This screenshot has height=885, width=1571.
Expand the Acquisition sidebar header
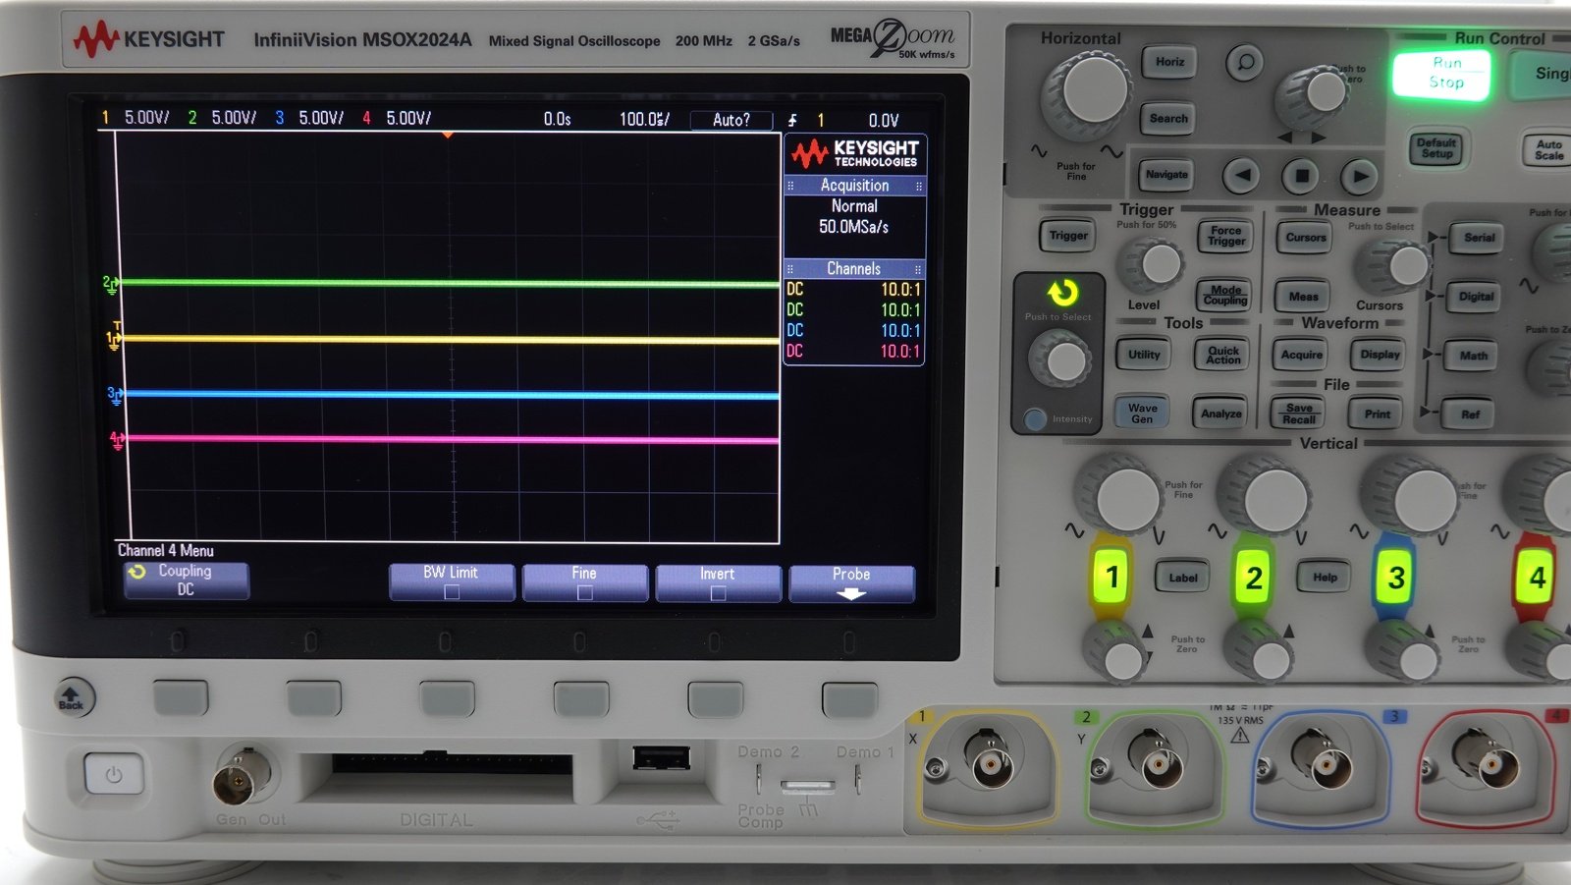(x=854, y=186)
